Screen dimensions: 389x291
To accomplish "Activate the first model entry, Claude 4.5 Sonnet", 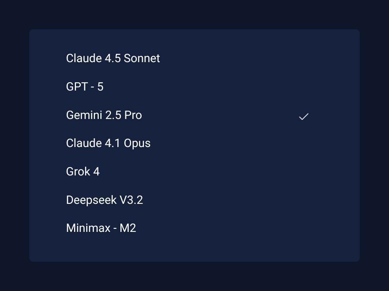I will click(113, 58).
